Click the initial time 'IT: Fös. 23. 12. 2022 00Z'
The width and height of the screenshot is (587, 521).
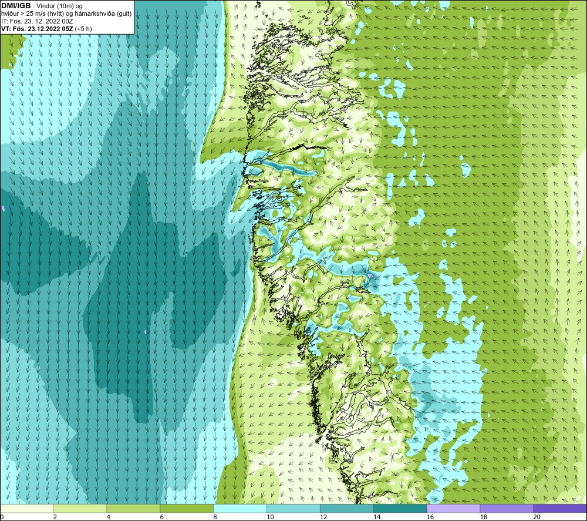pyautogui.click(x=37, y=21)
